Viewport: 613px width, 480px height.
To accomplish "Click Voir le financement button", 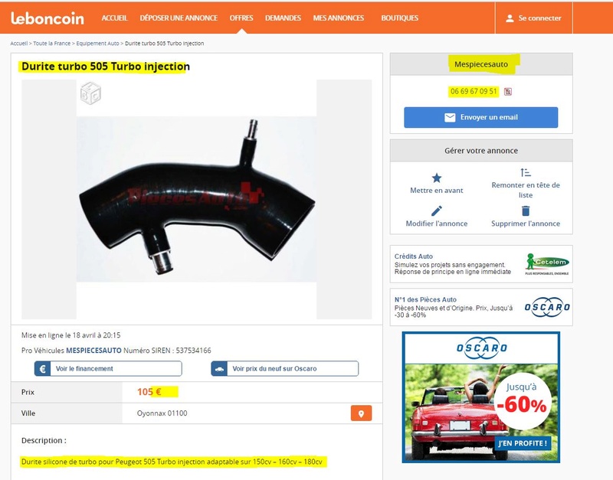I will [x=108, y=368].
